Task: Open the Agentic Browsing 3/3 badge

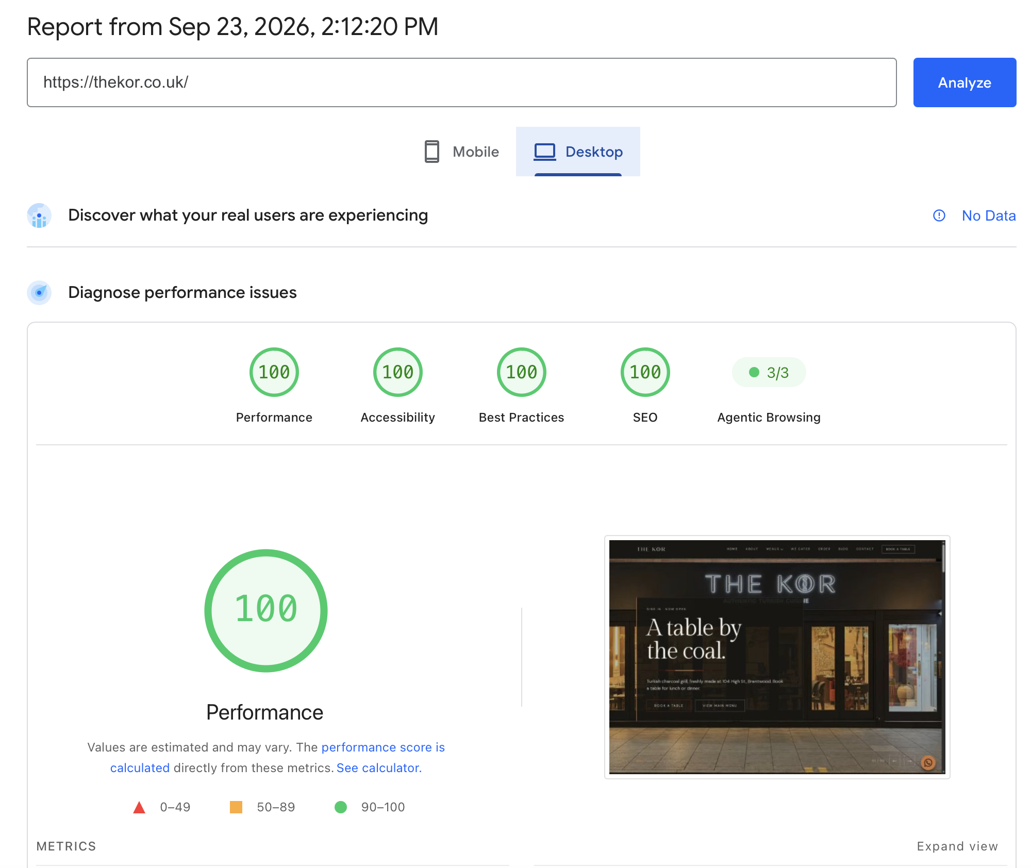Action: tap(769, 372)
